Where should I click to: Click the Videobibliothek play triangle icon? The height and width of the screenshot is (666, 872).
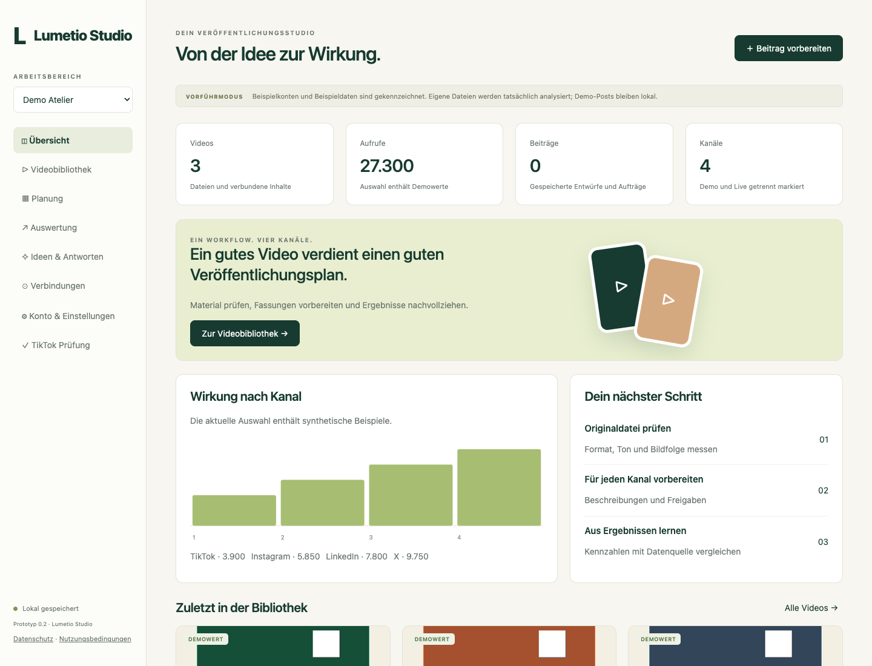click(25, 170)
